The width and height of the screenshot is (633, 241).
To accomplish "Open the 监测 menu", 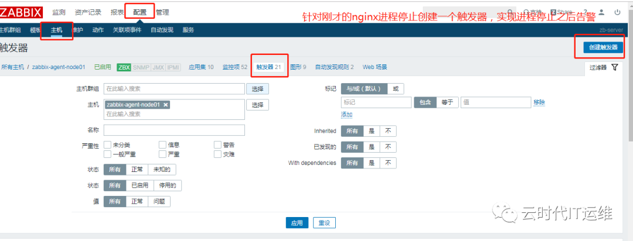I will 59,12.
